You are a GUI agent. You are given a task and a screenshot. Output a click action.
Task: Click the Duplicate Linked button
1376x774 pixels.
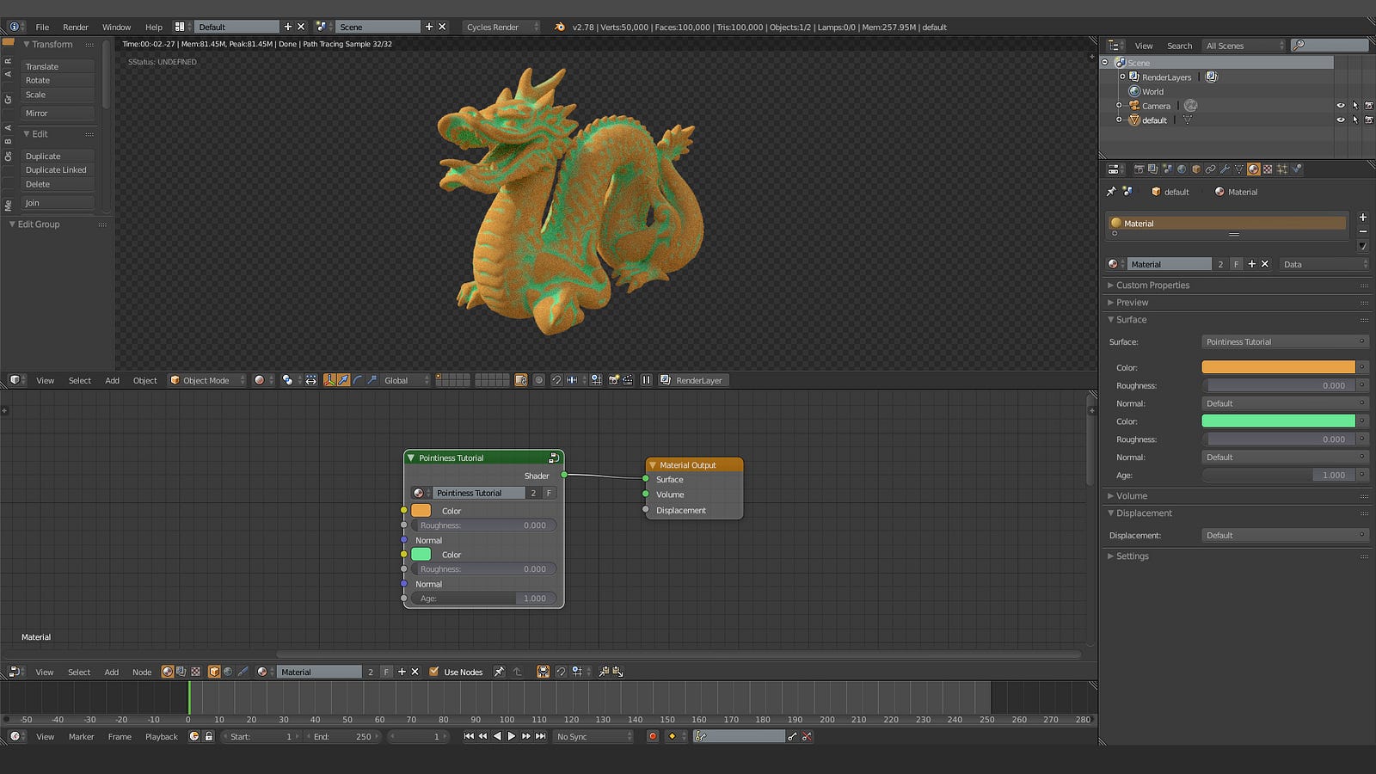(x=58, y=170)
